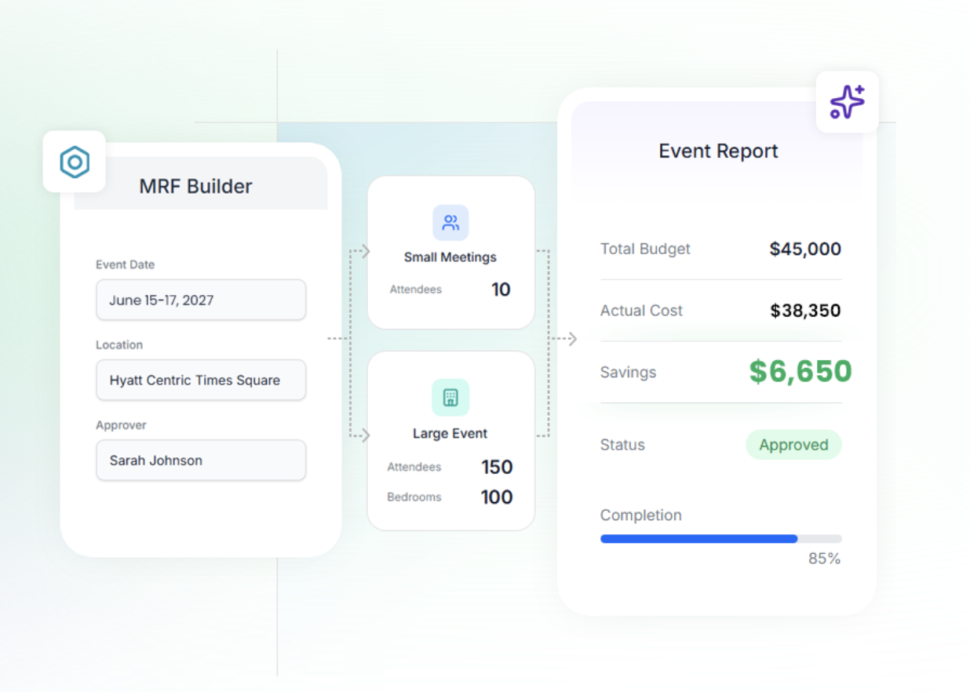The width and height of the screenshot is (970, 692).
Task: Click the sparkle AI icon on Event Report
Action: (x=848, y=102)
